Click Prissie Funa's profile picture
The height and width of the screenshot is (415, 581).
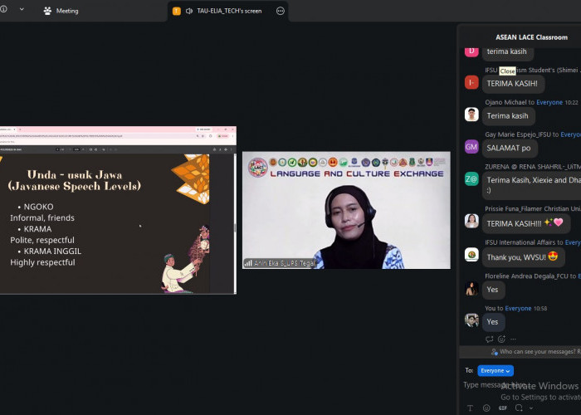(471, 221)
